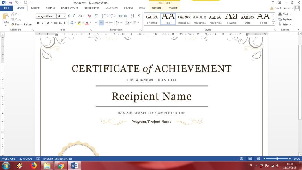Toggle Italic formatting
The image size is (302, 170).
pos(43,23)
